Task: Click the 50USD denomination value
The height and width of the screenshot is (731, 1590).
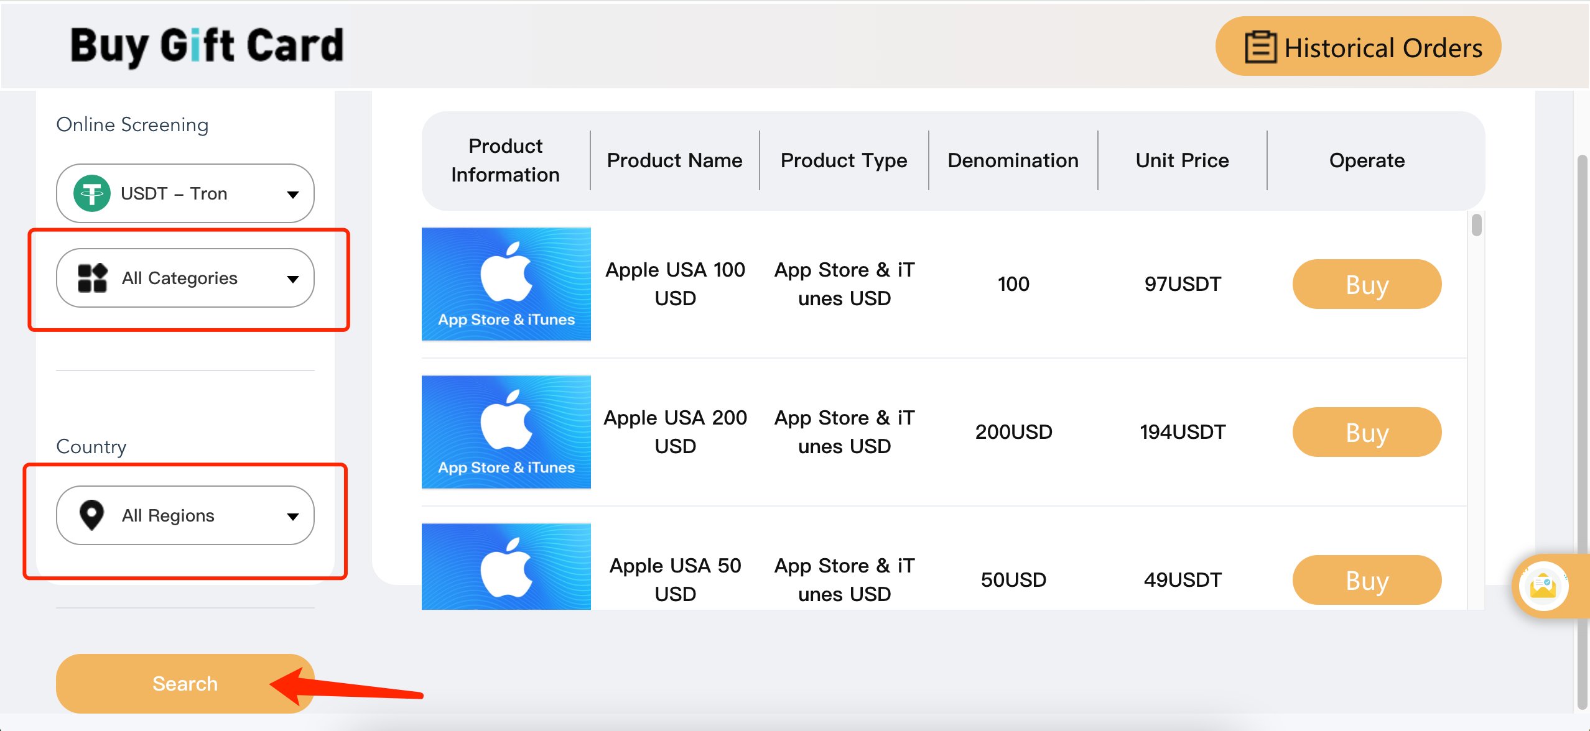Action: (1013, 580)
